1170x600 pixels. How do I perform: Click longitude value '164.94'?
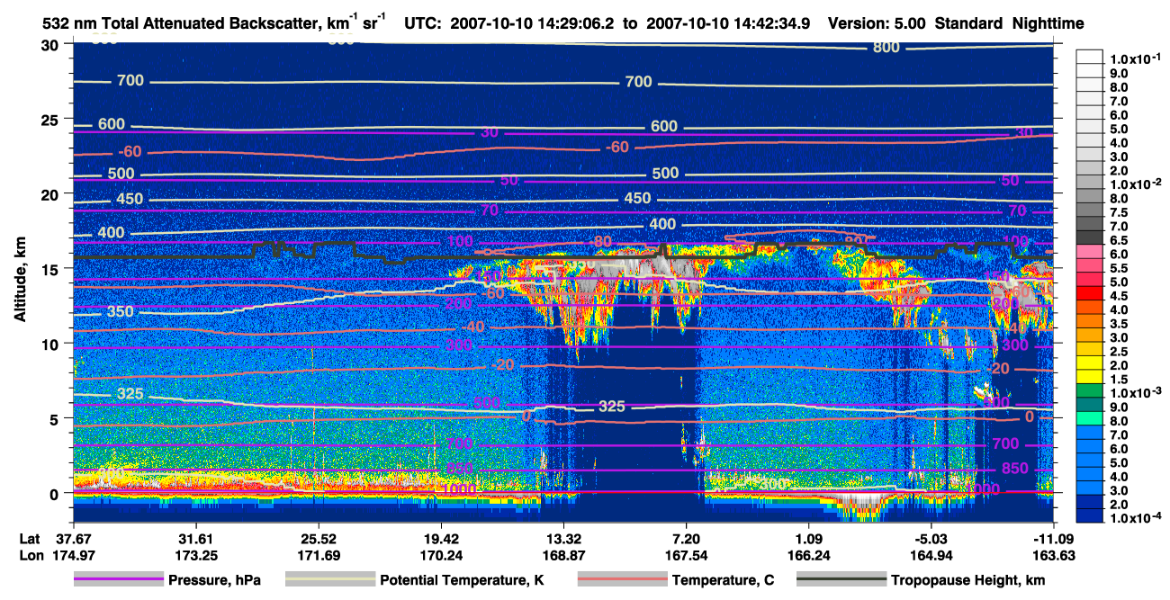coord(931,556)
